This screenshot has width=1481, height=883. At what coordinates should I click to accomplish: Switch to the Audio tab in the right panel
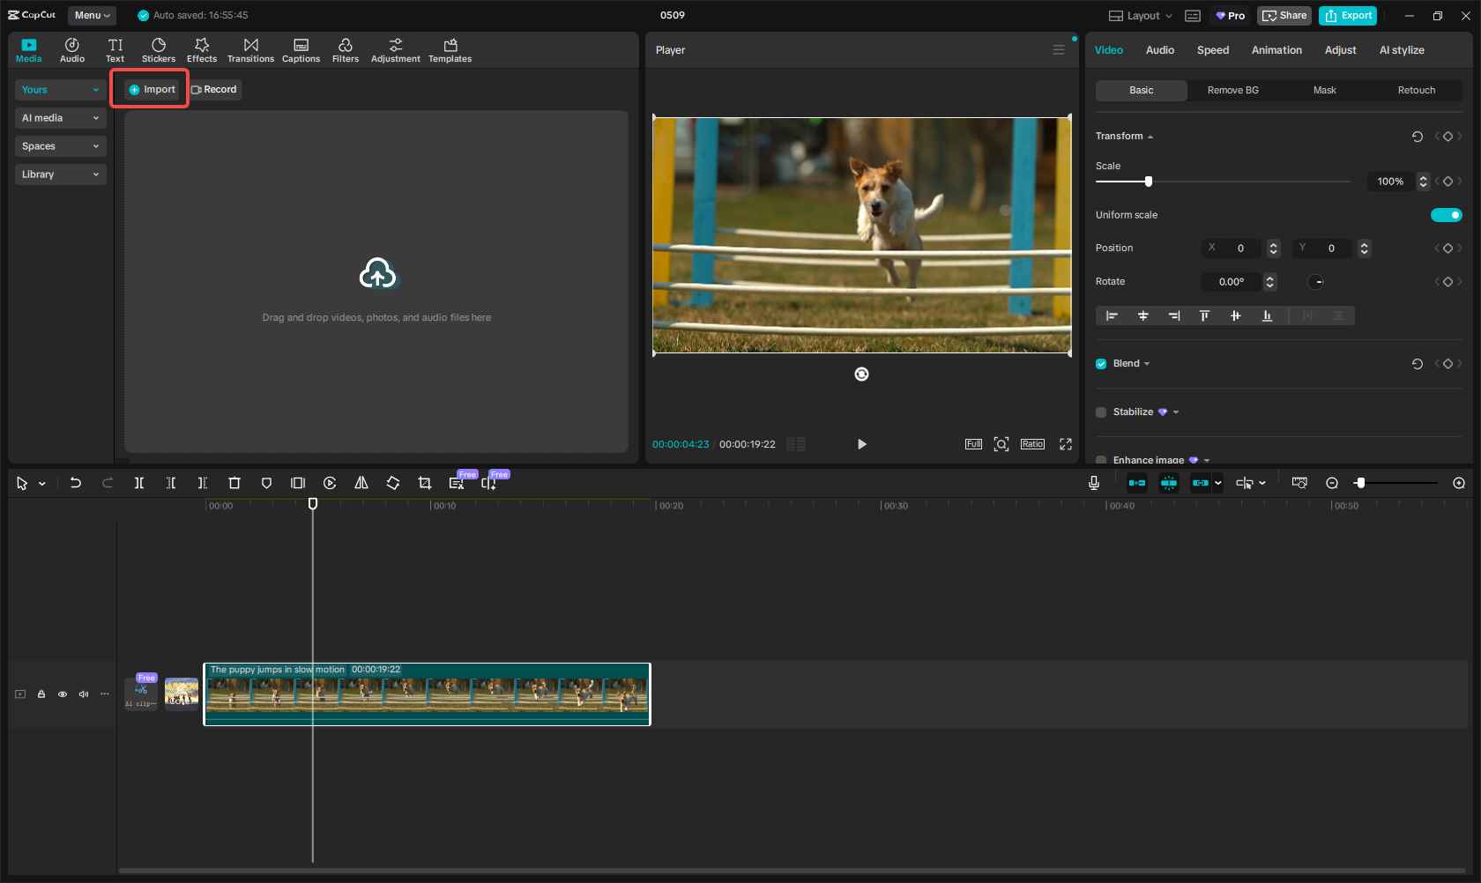click(1159, 50)
